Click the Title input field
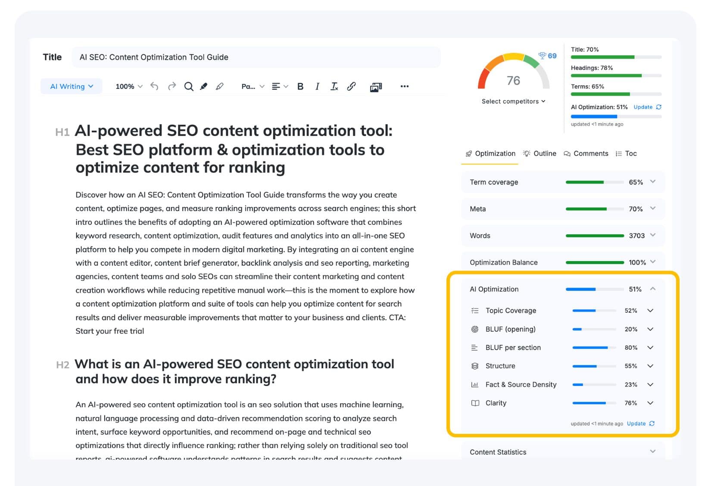 click(x=256, y=57)
